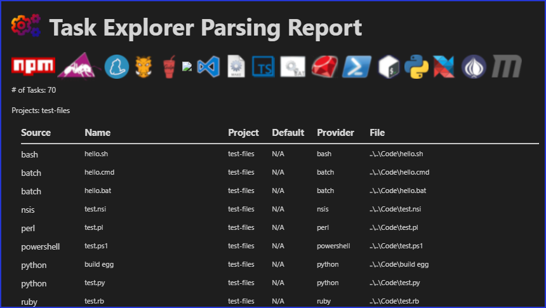Click the TypeScript TS icon
Viewport: 546px width, 308px height.
point(263,66)
